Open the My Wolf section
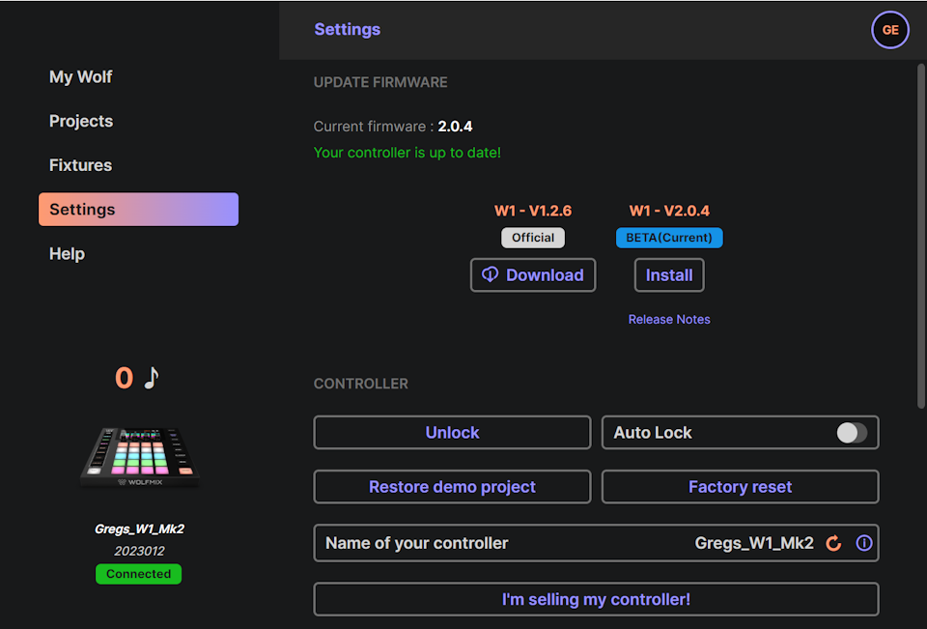Screen dimensions: 927x629 pos(80,77)
